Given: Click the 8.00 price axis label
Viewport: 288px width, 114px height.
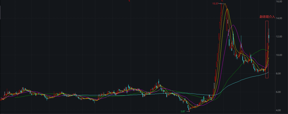Looking at the screenshot, I should tap(279, 74).
